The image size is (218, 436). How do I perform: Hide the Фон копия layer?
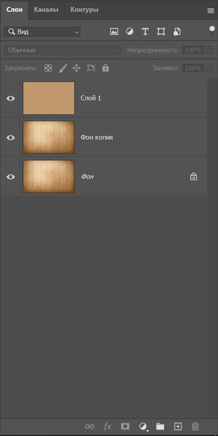coord(10,137)
